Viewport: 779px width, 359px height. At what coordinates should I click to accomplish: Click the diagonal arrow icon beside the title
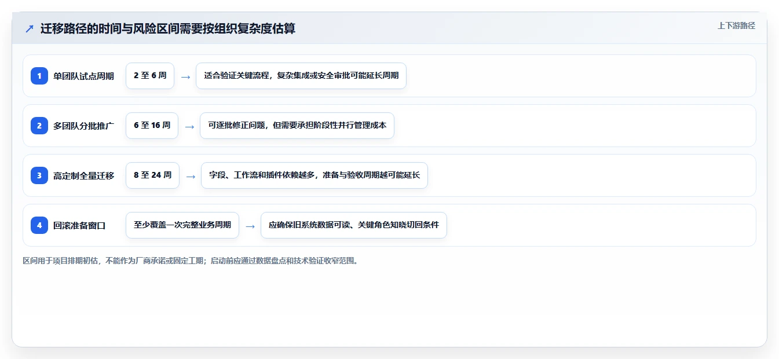tap(30, 28)
